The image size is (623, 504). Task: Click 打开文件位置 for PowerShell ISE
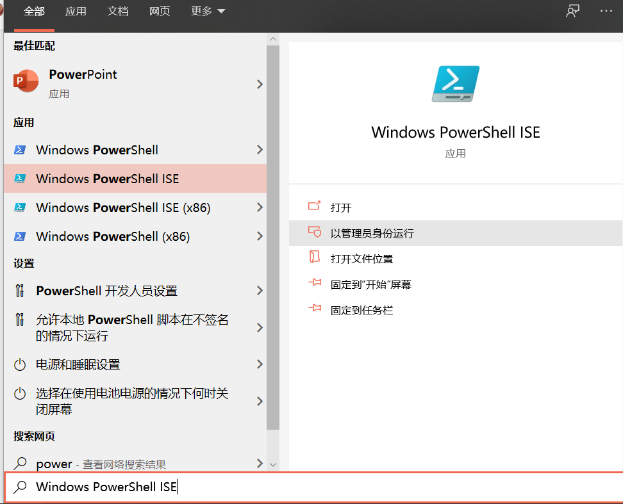click(358, 258)
